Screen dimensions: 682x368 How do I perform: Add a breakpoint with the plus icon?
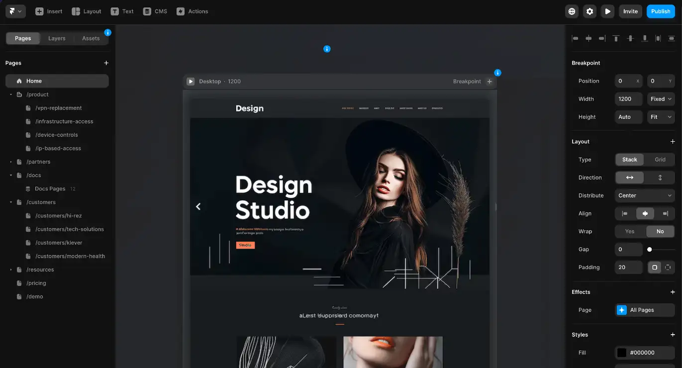(489, 82)
